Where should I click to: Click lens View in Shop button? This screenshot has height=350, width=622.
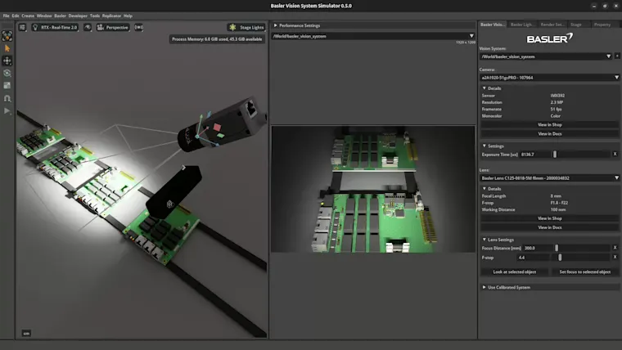(x=550, y=218)
